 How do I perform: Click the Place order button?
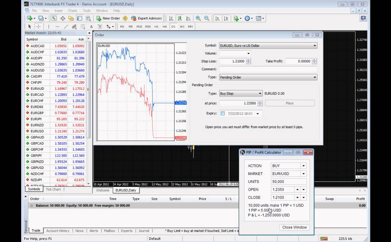coord(290,103)
